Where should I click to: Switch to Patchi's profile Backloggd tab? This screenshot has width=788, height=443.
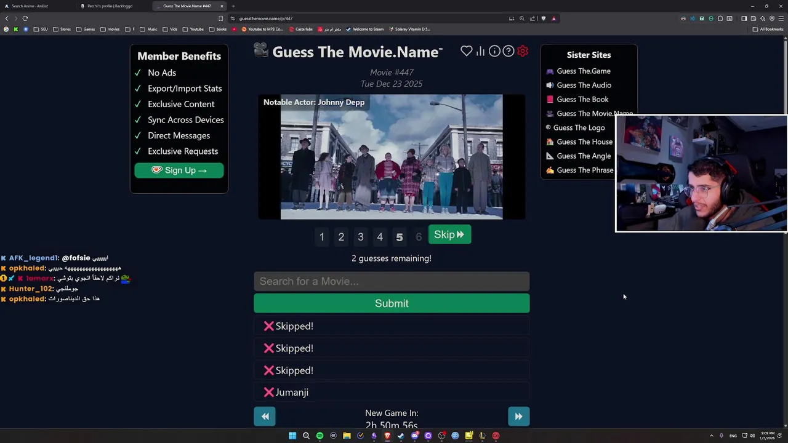click(x=114, y=6)
